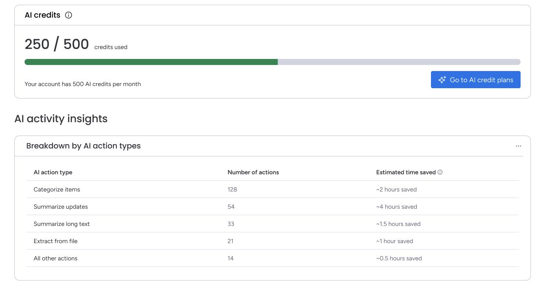
Task: Click the 54 actions count cell
Action: click(231, 207)
